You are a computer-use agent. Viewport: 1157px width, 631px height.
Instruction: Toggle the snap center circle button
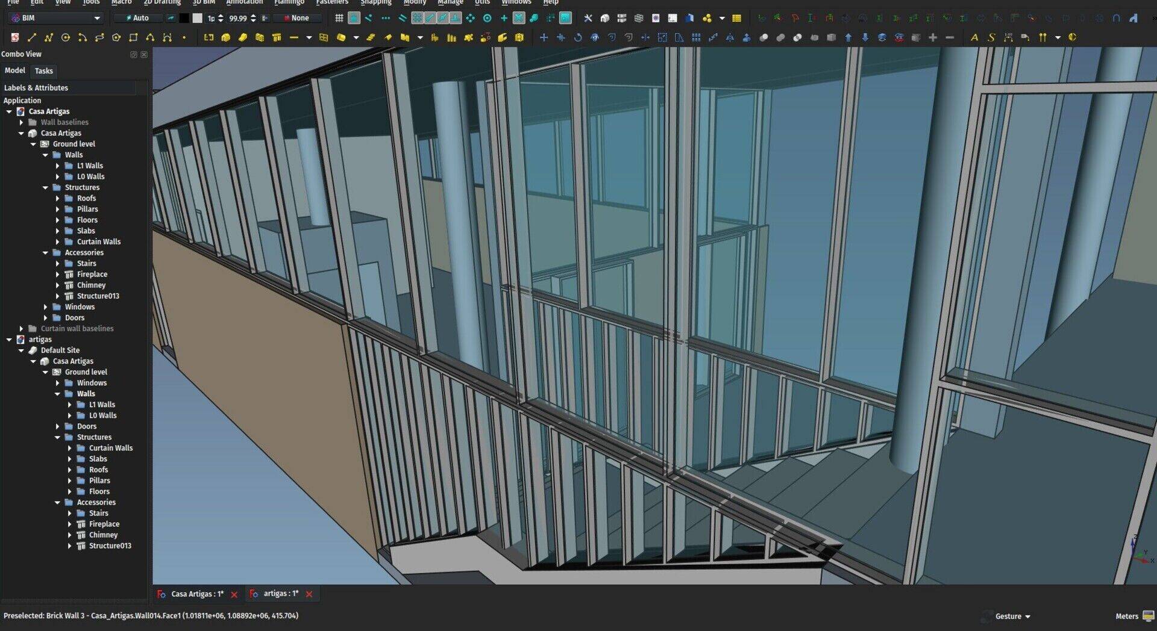(x=487, y=18)
